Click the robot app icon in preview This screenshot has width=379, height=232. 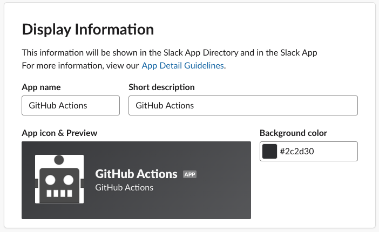tap(59, 179)
